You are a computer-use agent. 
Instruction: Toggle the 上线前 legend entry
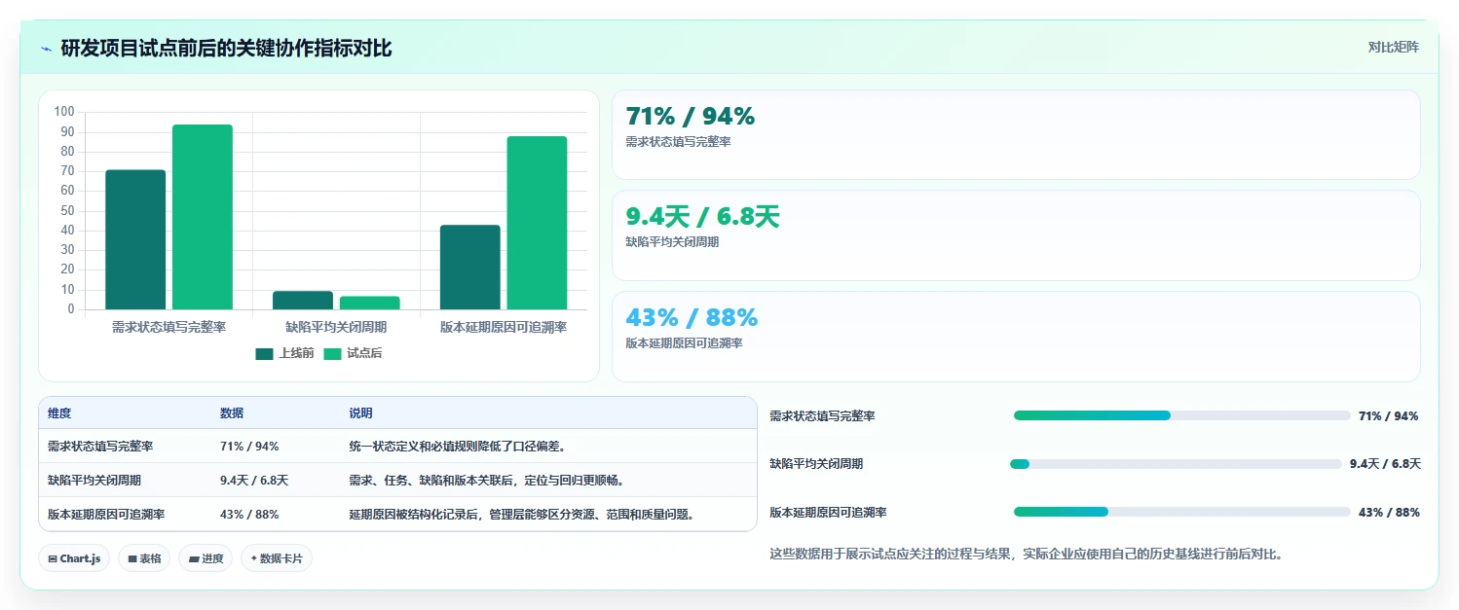click(284, 353)
